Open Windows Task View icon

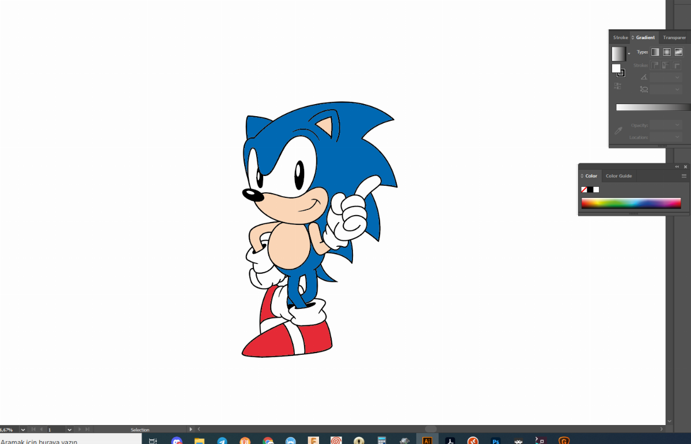click(x=153, y=441)
